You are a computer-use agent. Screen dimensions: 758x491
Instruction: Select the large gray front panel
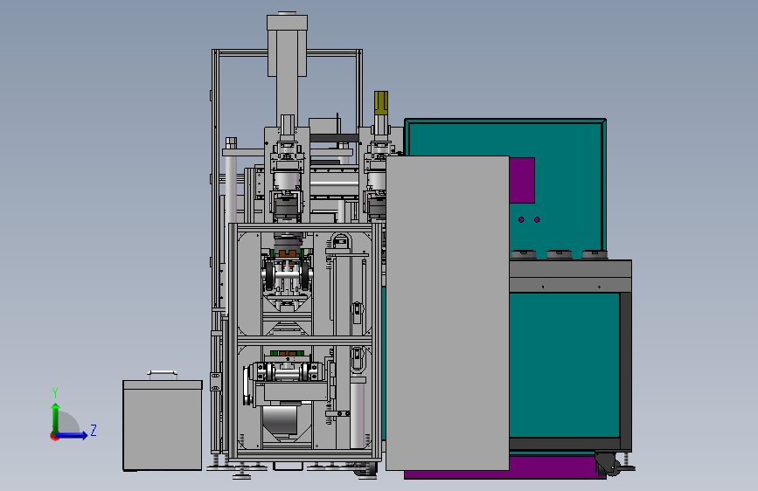[447, 313]
